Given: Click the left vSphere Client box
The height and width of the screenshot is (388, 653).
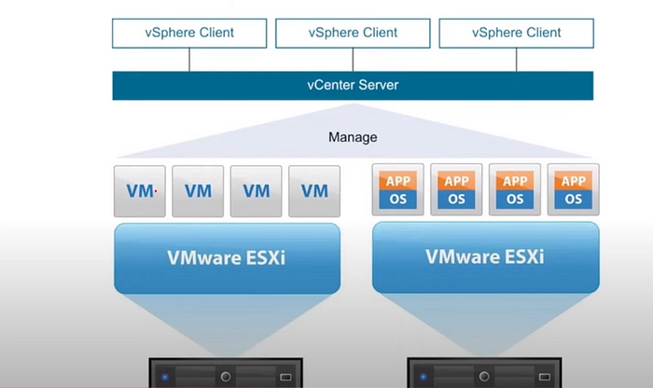Looking at the screenshot, I should pos(189,33).
